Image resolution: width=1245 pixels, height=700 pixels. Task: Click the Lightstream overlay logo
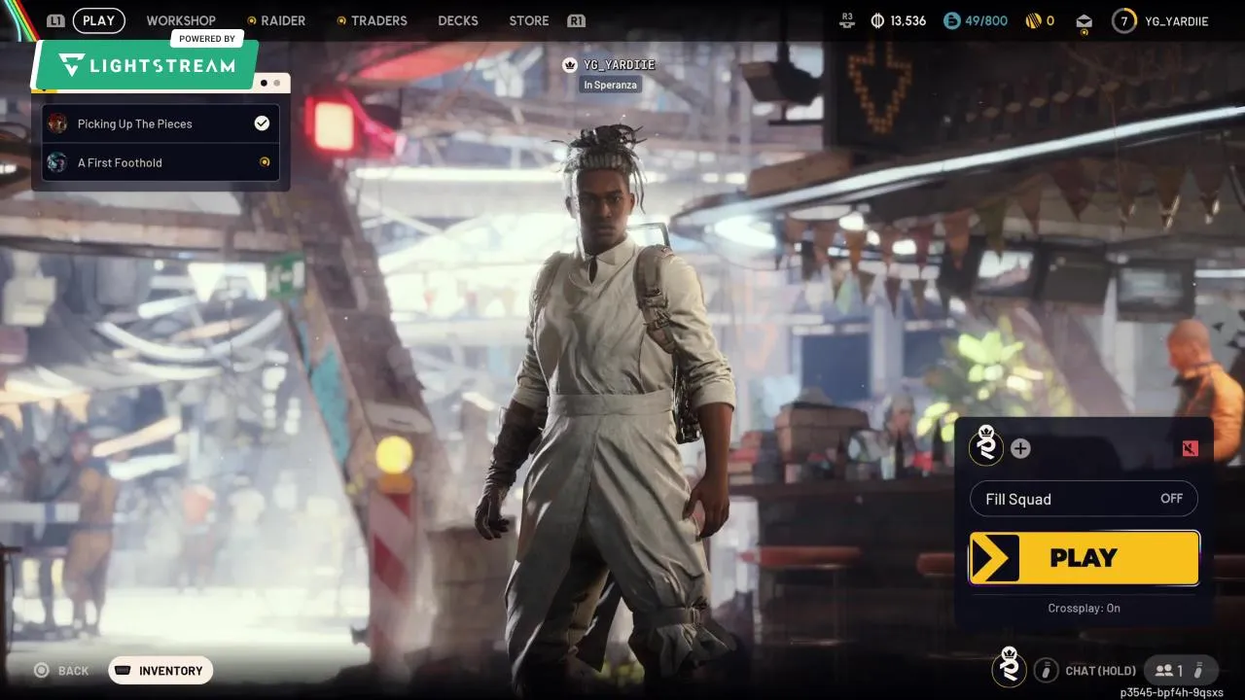click(147, 65)
